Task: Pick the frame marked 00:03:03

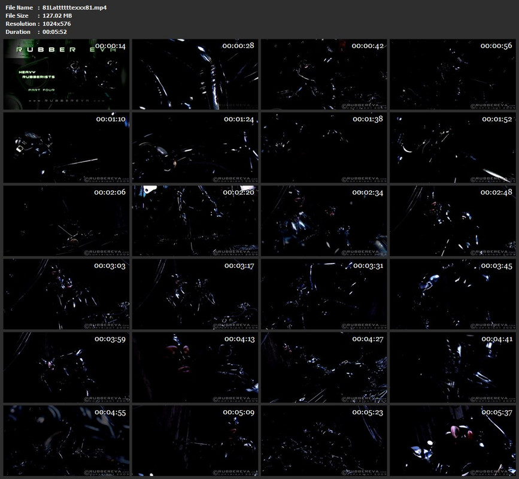Action: (x=66, y=294)
